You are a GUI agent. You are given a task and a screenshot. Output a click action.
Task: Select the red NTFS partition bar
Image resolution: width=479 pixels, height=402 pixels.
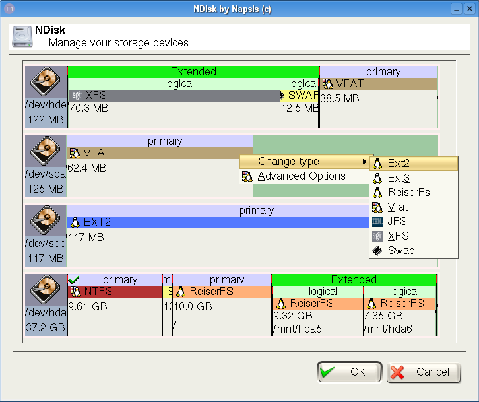coord(115,292)
